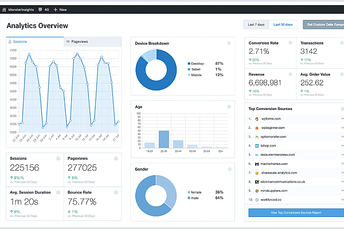
Task: Click the info icon on the Gender panel
Action: pos(229,169)
